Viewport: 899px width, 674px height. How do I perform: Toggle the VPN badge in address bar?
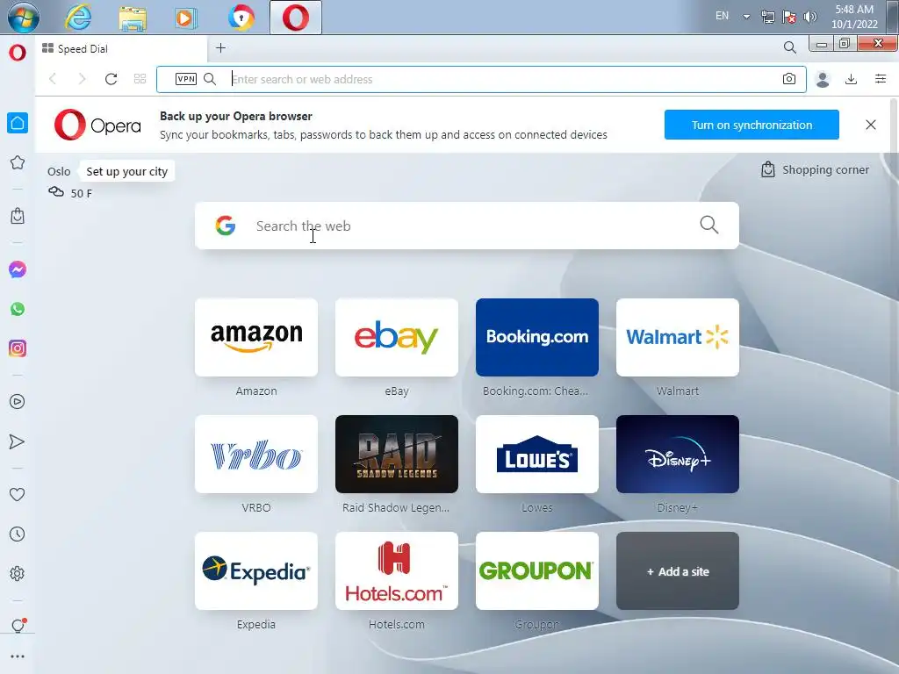[186, 79]
